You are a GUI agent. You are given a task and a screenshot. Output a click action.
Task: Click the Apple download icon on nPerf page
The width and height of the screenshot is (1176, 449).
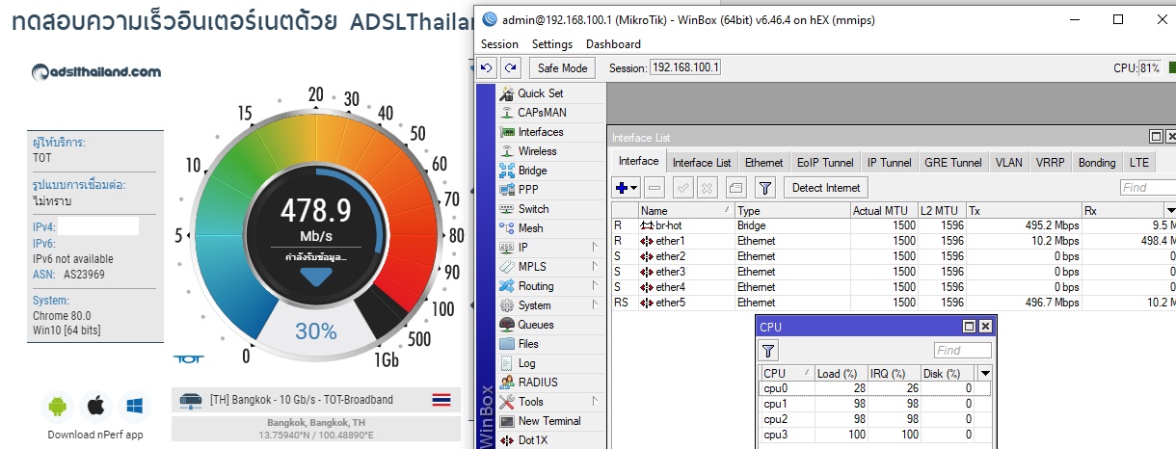pyautogui.click(x=95, y=406)
